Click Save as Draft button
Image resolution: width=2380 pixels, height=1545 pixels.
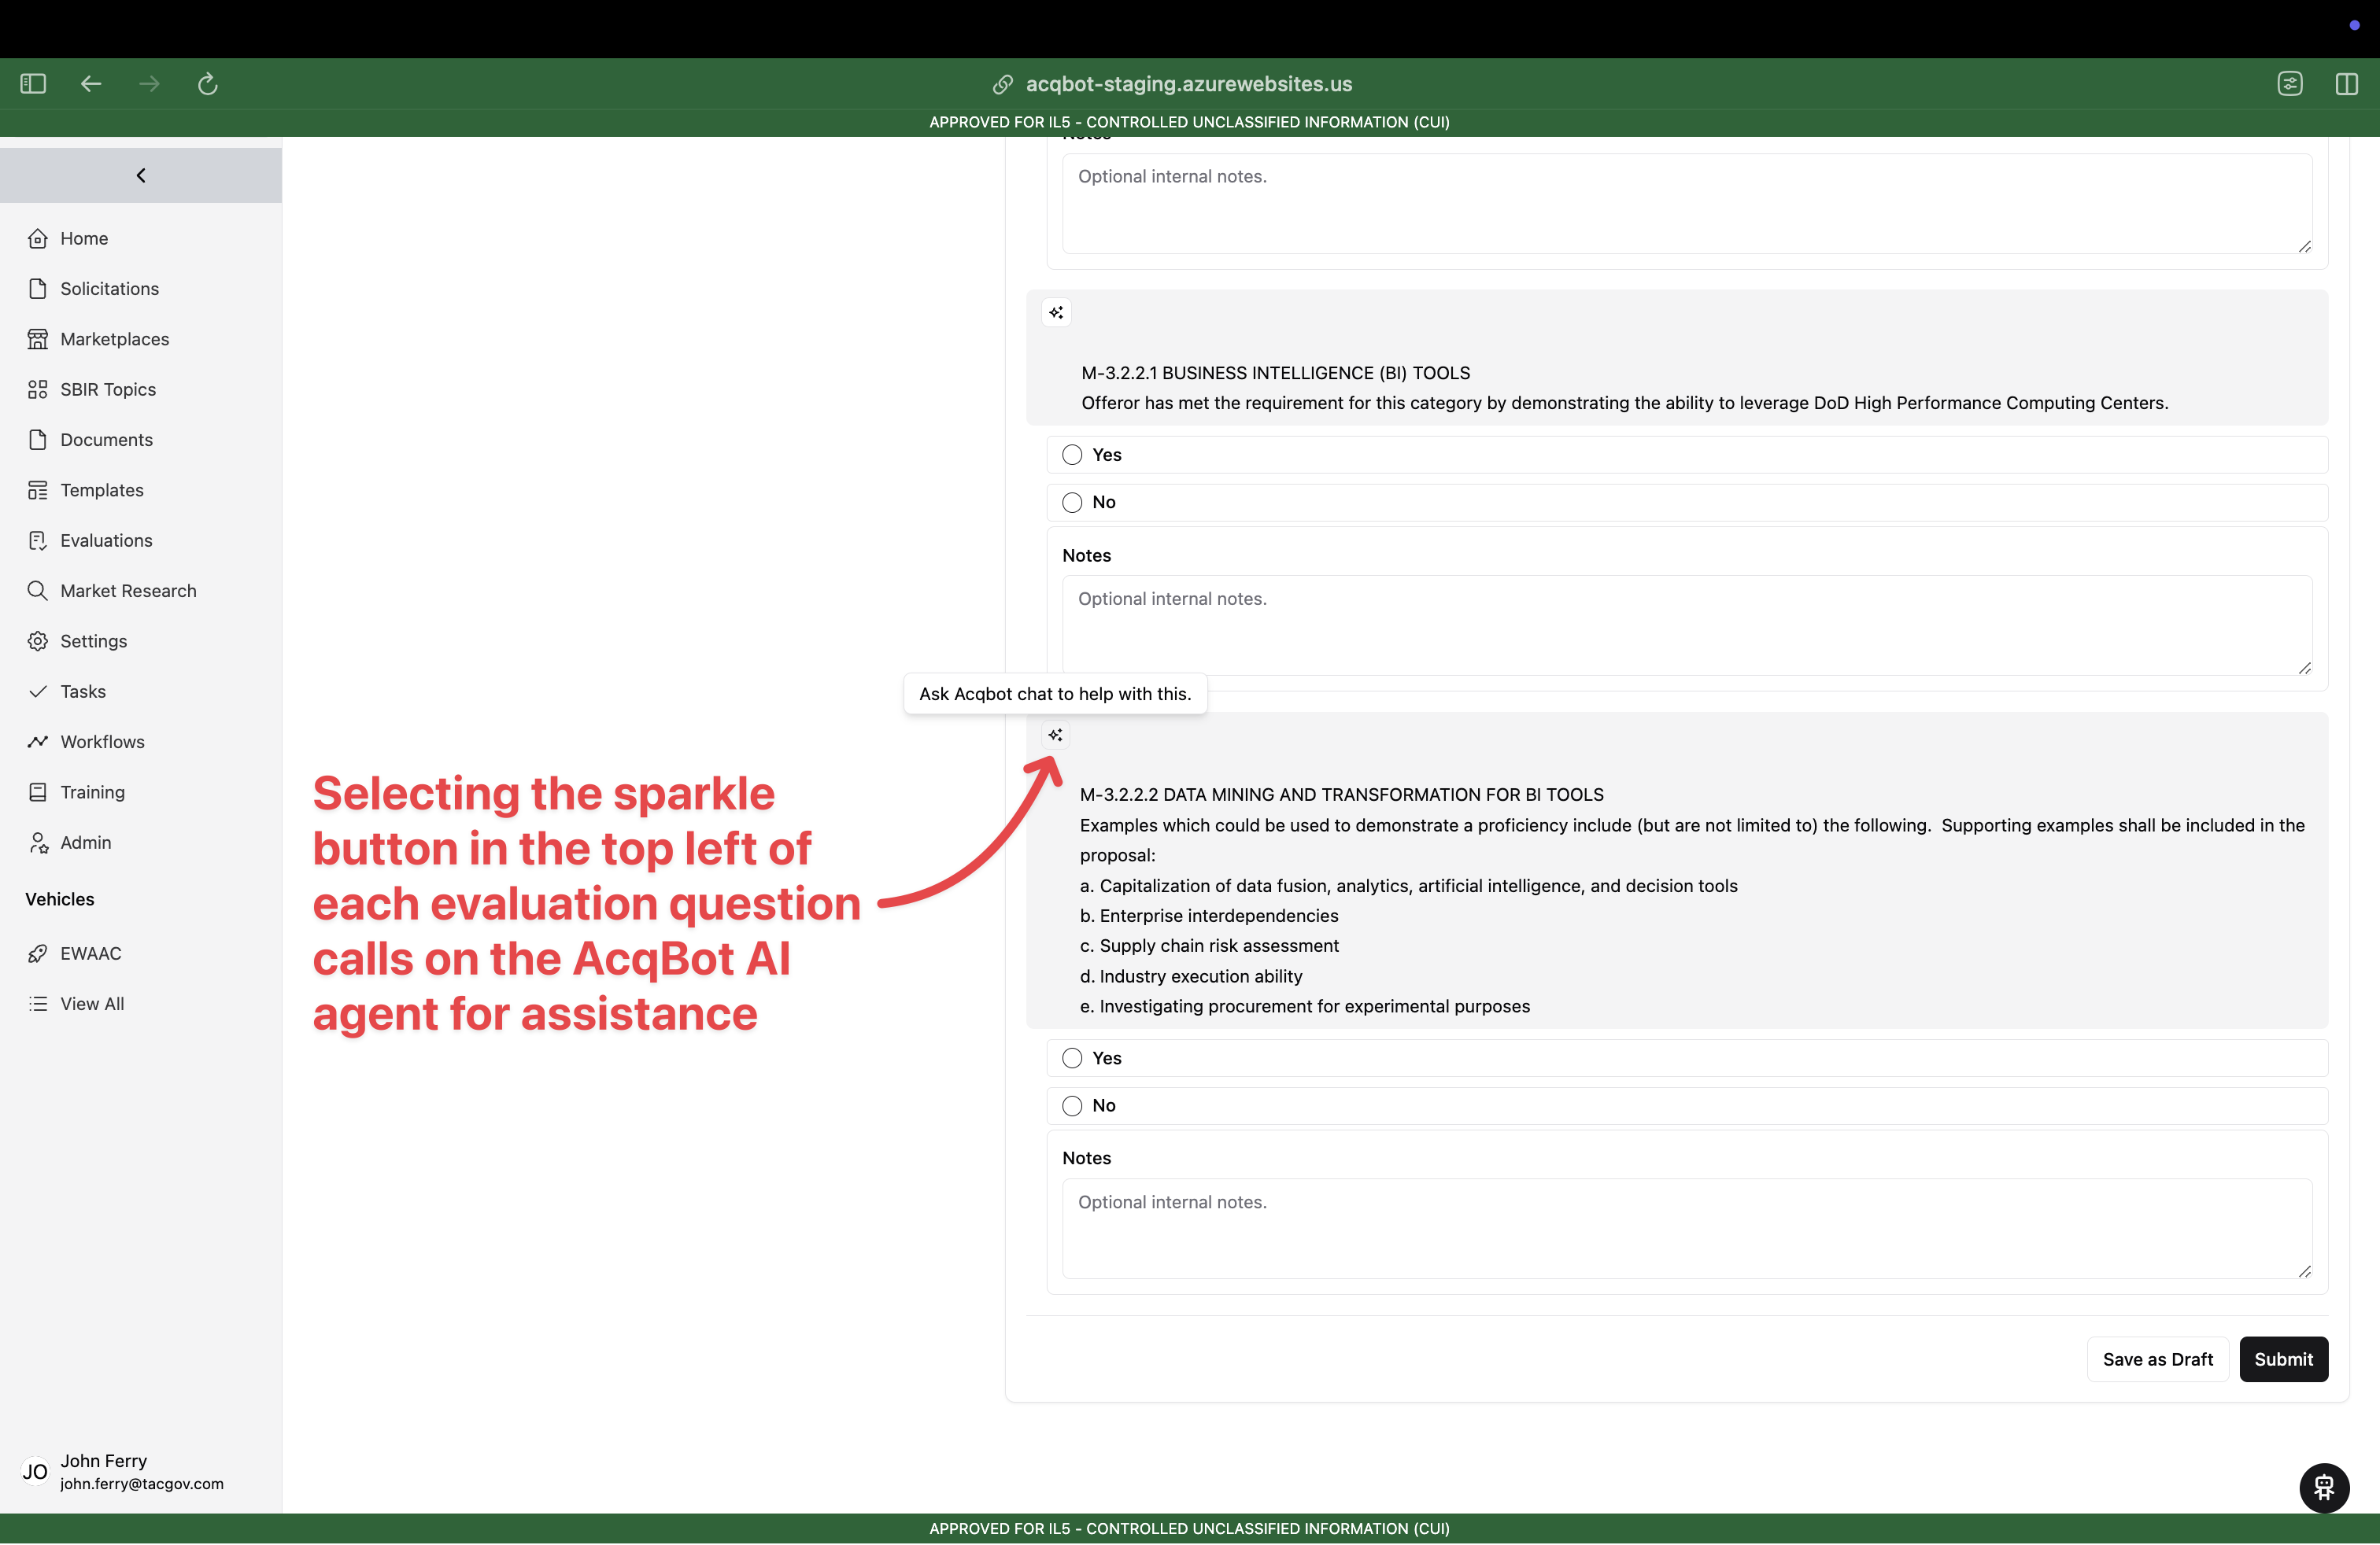coord(2157,1359)
